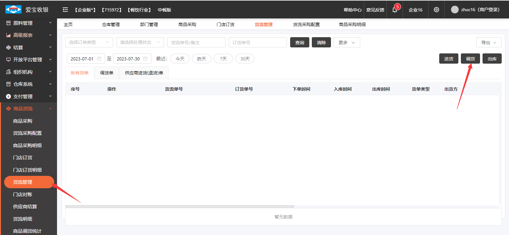Open the 门店订货 top tab
Screen dimensions: 509x235
[x=226, y=24]
